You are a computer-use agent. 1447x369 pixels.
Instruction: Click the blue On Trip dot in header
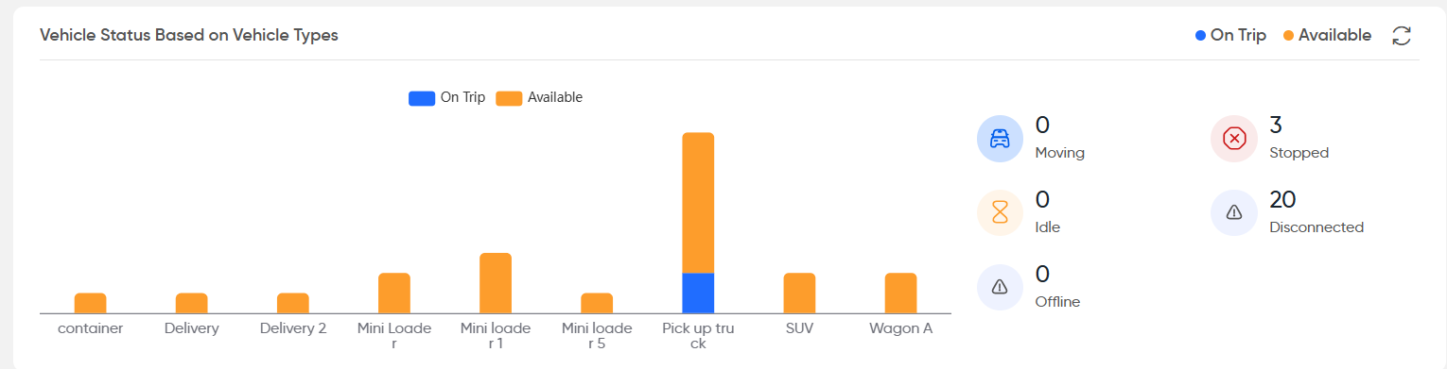pos(1200,36)
